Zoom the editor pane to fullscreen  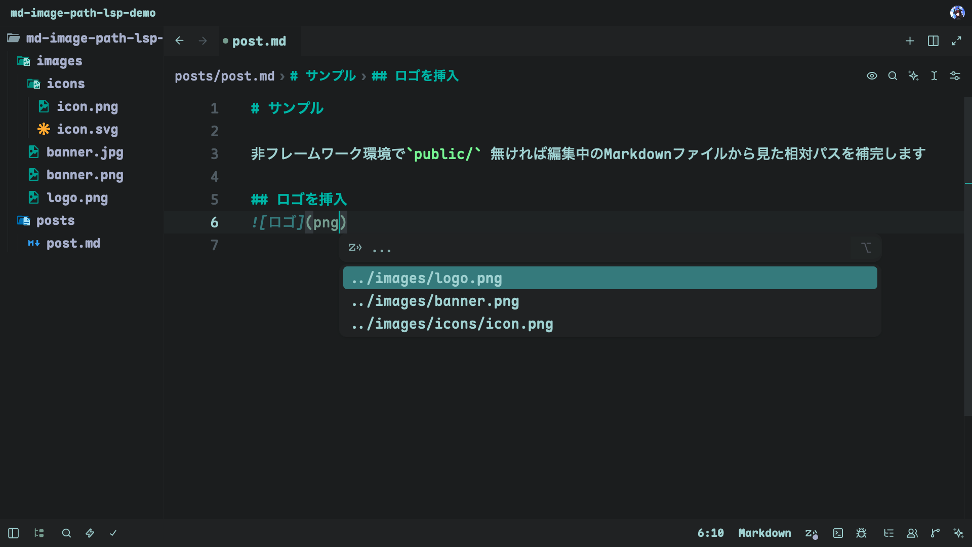(956, 41)
